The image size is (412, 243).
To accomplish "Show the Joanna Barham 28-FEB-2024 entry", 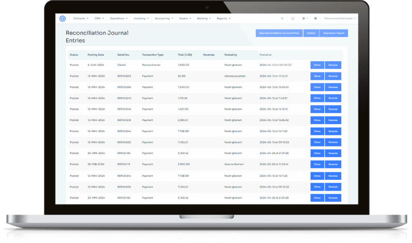I will click(317, 164).
